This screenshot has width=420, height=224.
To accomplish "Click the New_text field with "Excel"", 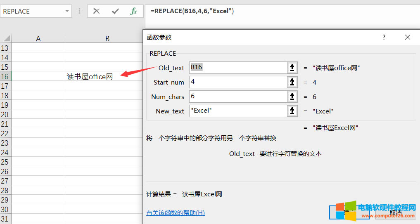I will pos(237,111).
